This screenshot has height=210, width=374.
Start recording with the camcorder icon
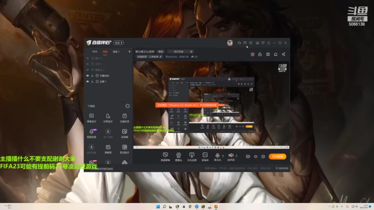click(x=248, y=156)
